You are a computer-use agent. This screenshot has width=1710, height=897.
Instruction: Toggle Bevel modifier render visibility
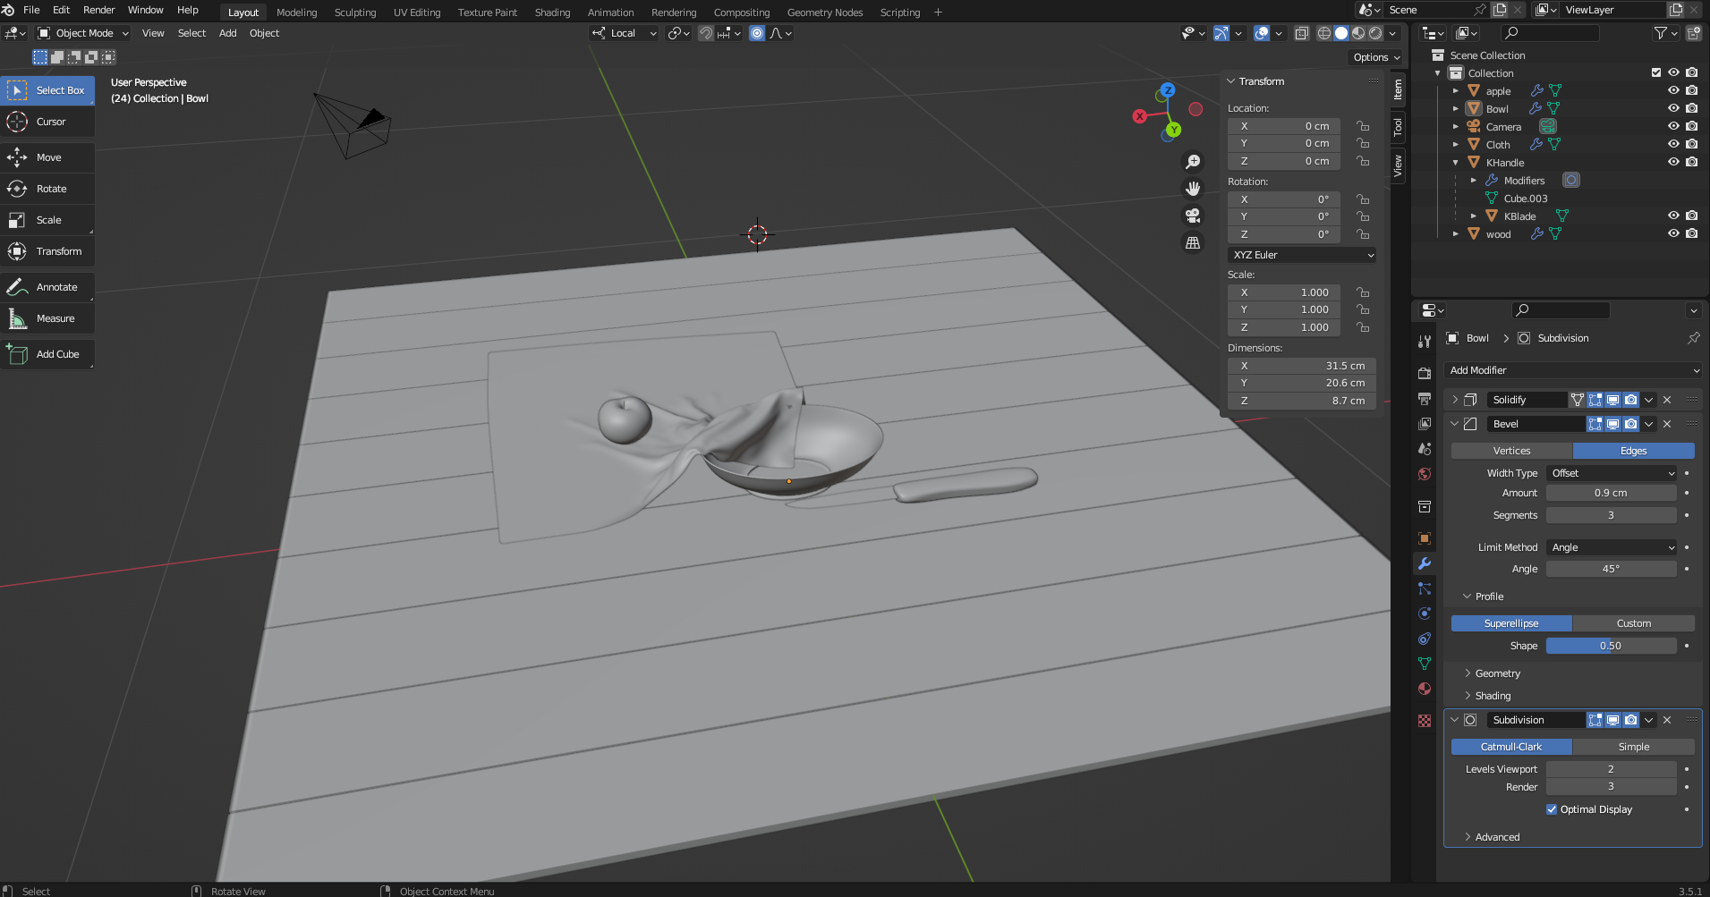coord(1630,424)
